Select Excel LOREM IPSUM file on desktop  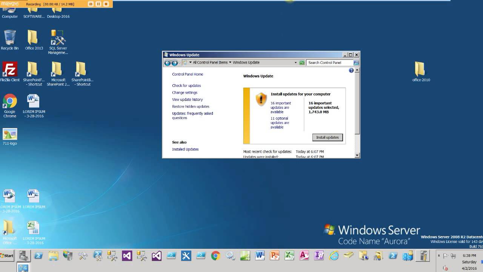tap(34, 233)
